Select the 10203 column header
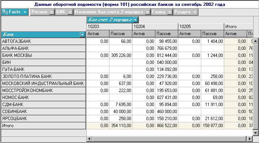Viewport: 259px width, 143px height. click(x=110, y=27)
